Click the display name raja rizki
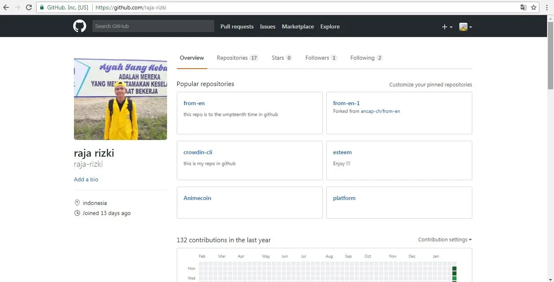 (94, 153)
